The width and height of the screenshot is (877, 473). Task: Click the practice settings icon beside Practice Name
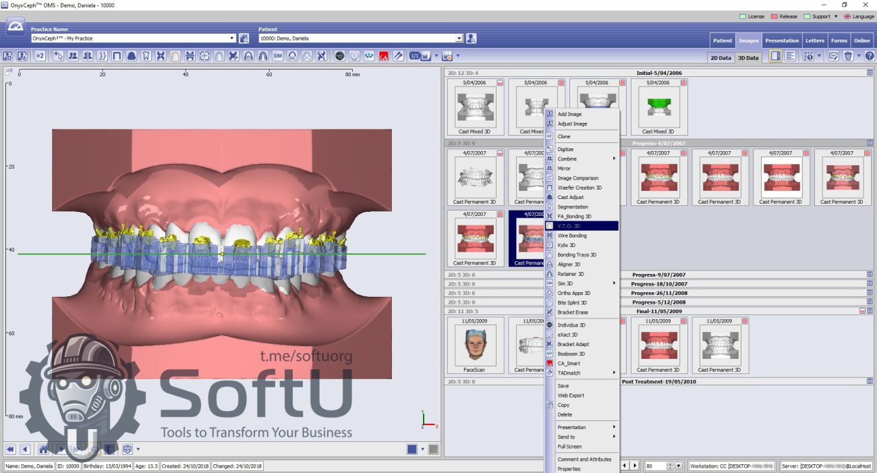tap(244, 38)
